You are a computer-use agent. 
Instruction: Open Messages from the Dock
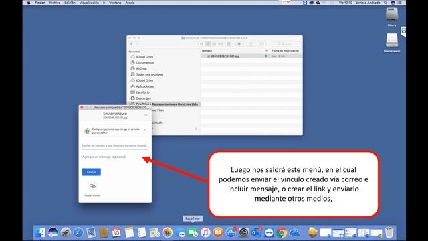point(180,233)
